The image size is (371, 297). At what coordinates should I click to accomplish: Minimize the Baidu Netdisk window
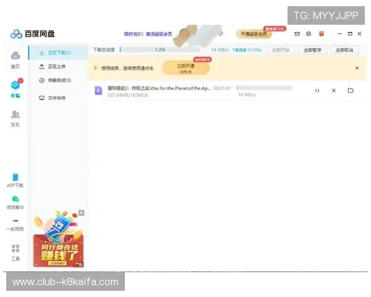click(x=339, y=34)
